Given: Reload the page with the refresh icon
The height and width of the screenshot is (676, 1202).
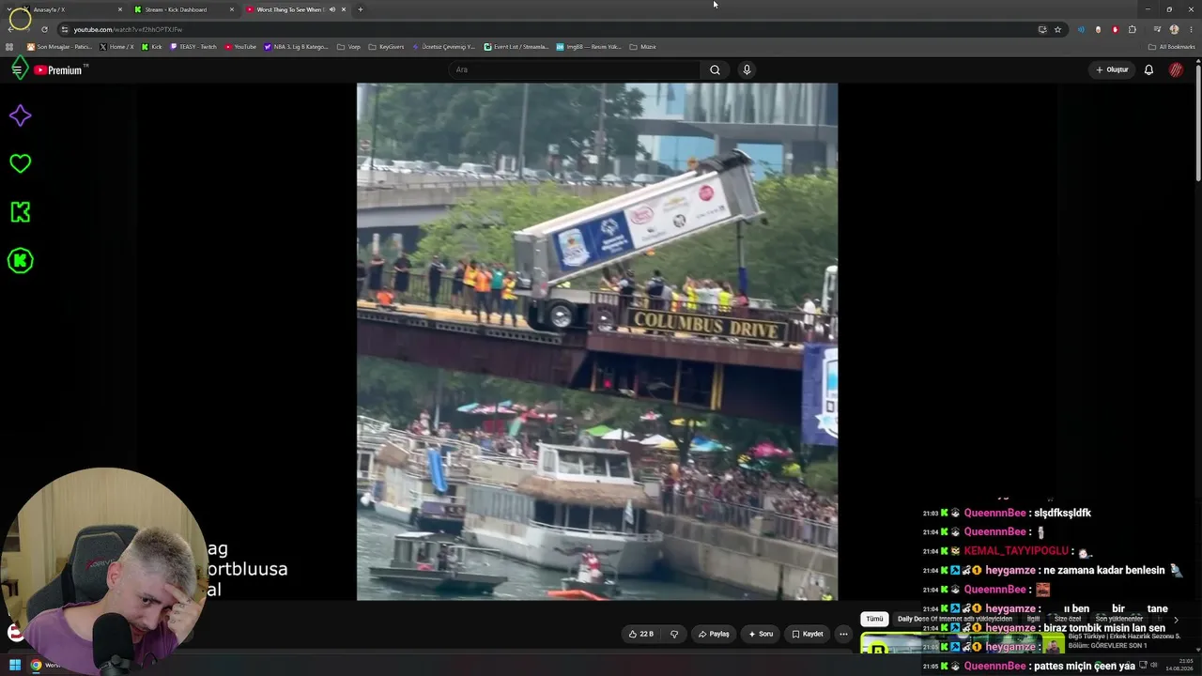Looking at the screenshot, I should 44,29.
